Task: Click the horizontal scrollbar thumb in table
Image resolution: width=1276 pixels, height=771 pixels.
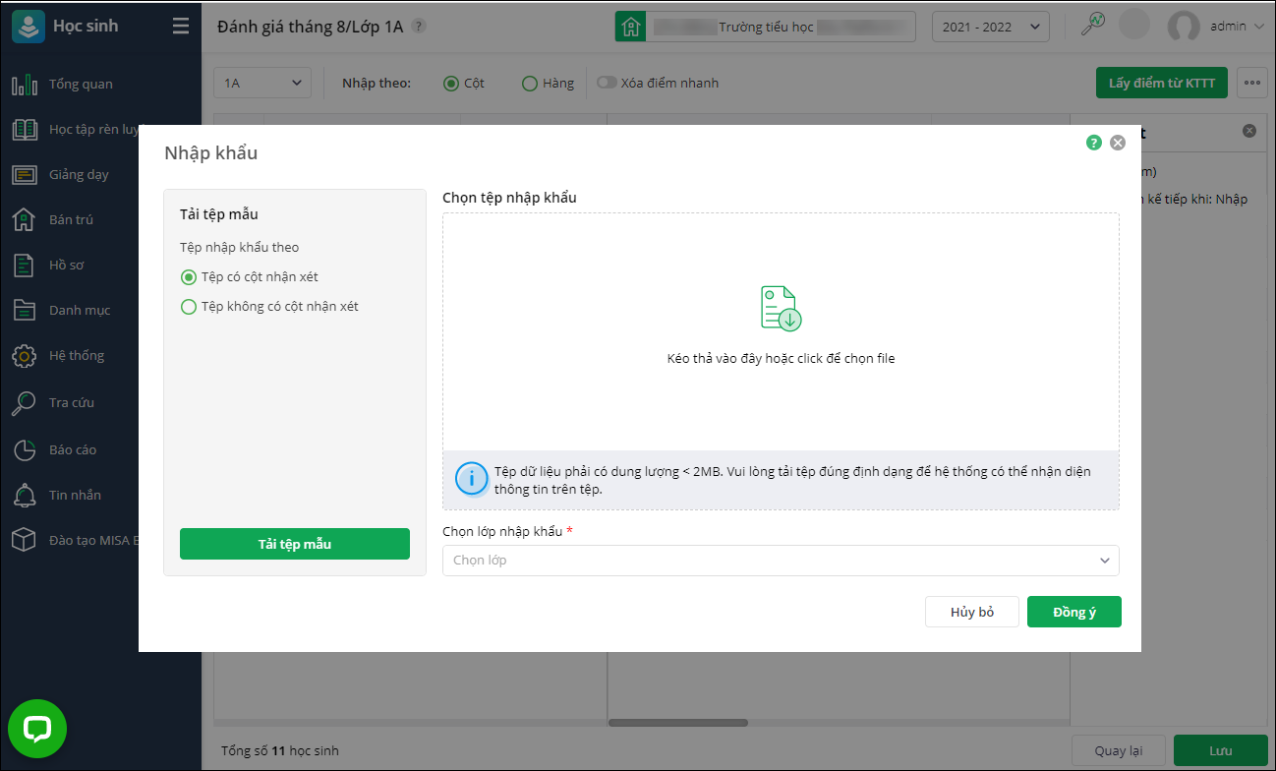Action: point(678,723)
